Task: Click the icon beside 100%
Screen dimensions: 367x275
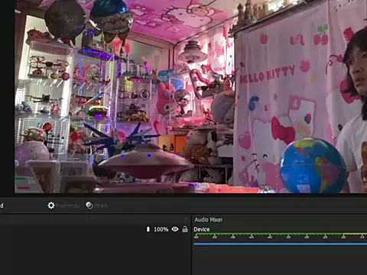Action: 148,229
